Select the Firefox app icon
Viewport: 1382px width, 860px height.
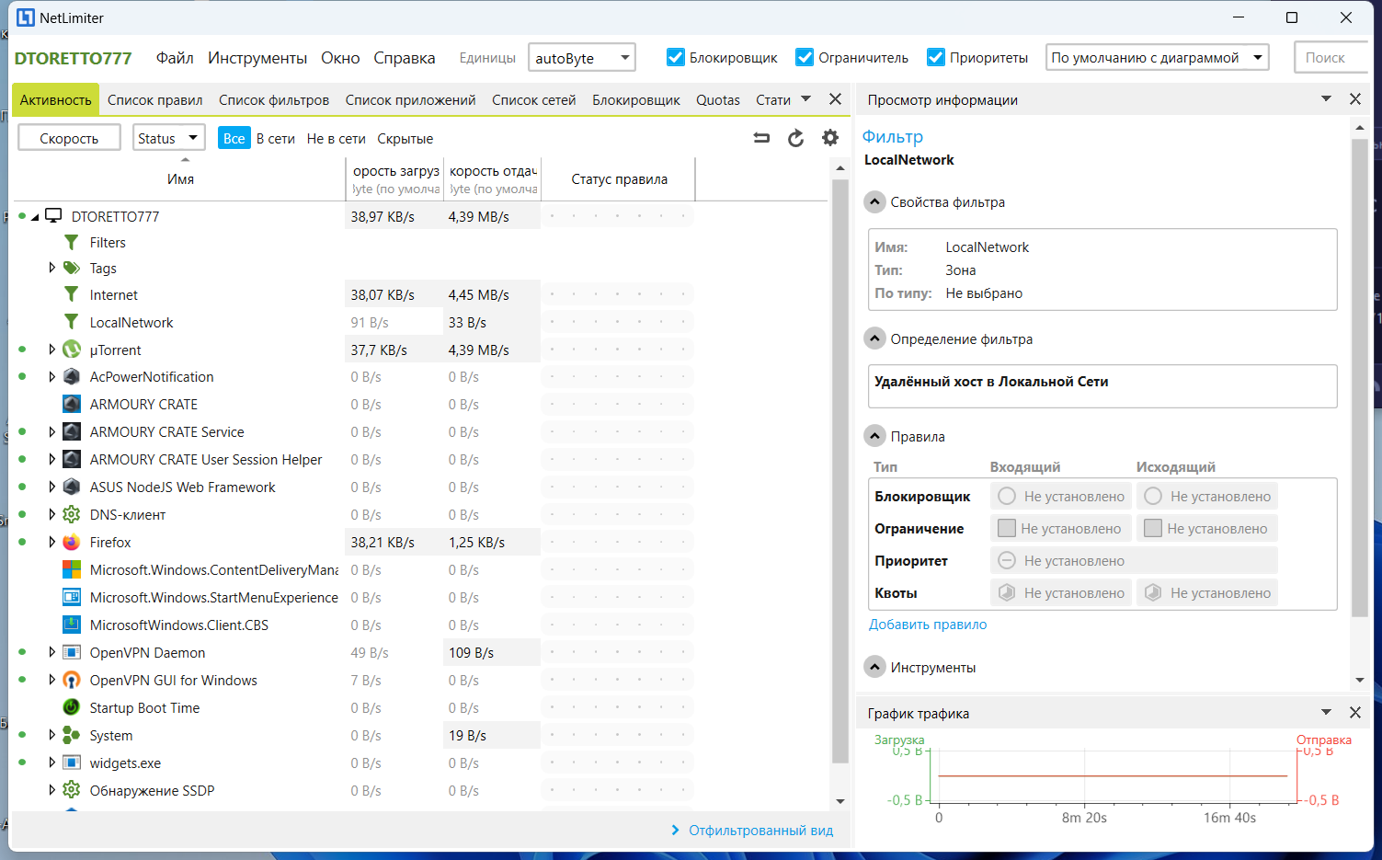pyautogui.click(x=72, y=543)
